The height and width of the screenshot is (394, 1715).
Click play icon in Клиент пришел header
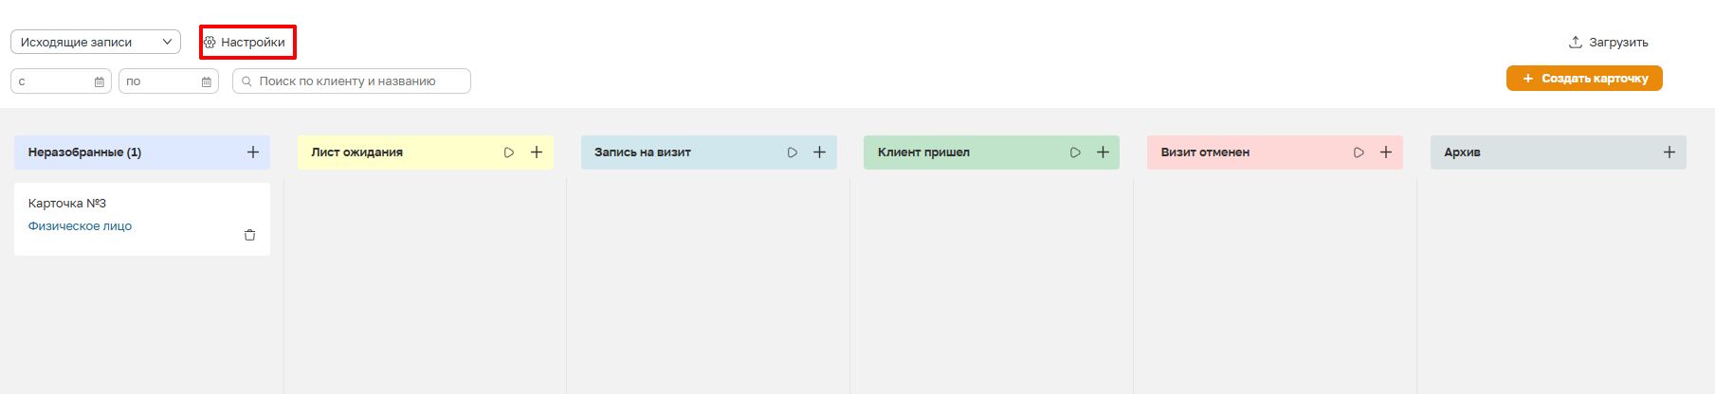[1075, 152]
